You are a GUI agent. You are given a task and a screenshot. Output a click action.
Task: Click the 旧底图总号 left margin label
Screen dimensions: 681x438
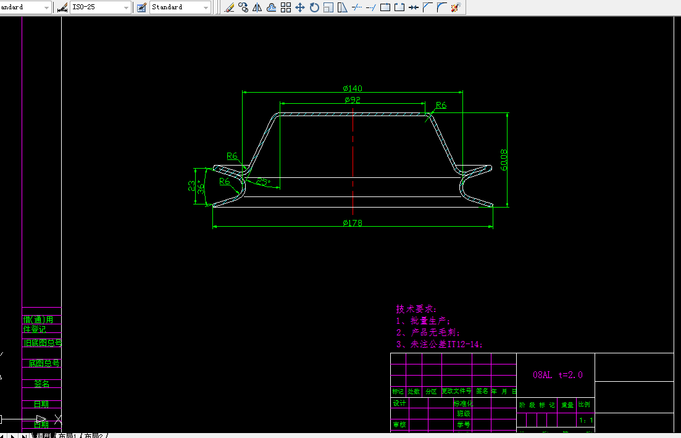tap(43, 343)
